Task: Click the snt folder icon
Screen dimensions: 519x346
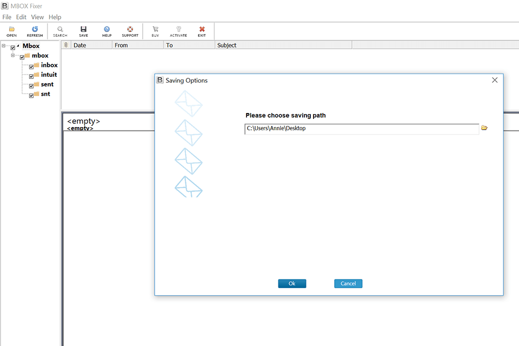Action: point(37,94)
